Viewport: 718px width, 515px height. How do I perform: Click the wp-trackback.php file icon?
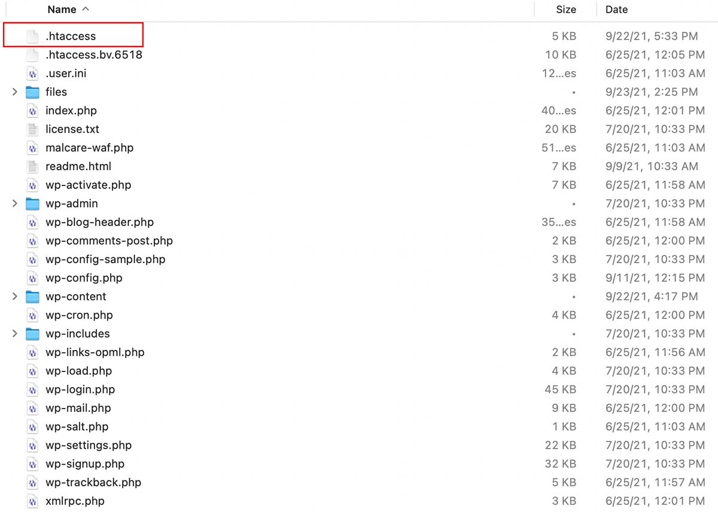pyautogui.click(x=32, y=482)
